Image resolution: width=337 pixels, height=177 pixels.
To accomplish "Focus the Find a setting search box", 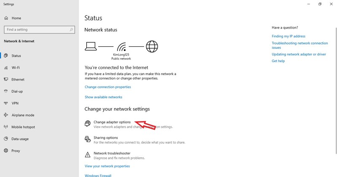I will point(39,29).
